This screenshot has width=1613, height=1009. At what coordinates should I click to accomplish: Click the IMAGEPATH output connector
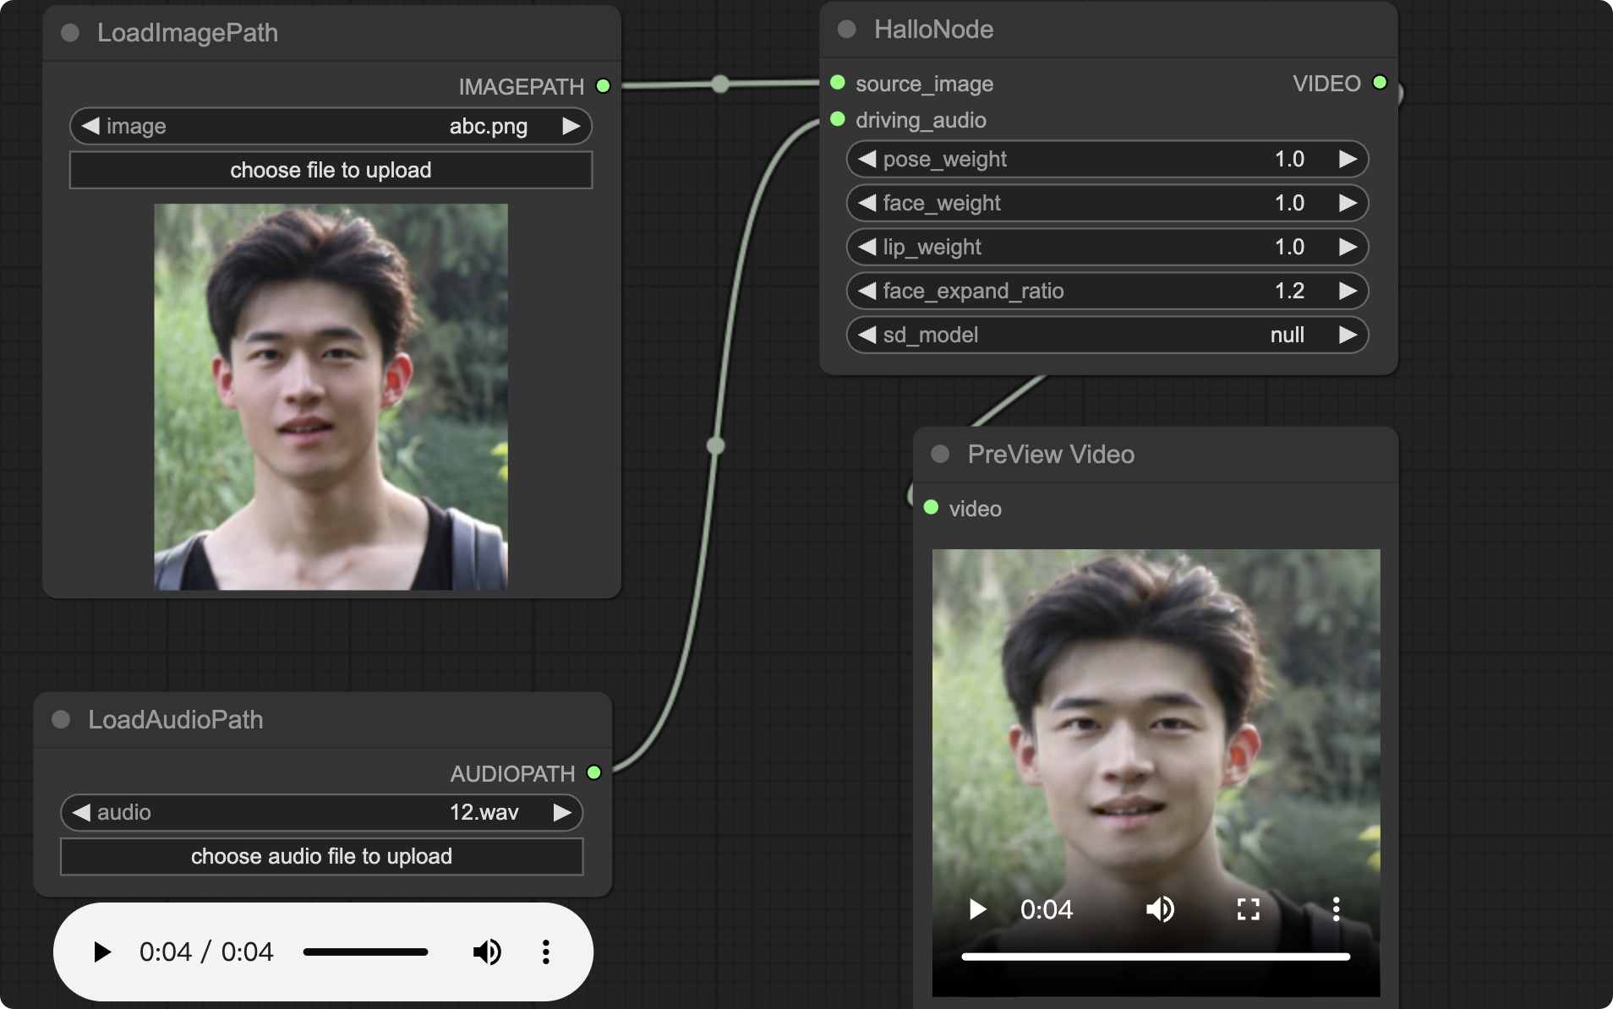[x=603, y=86]
